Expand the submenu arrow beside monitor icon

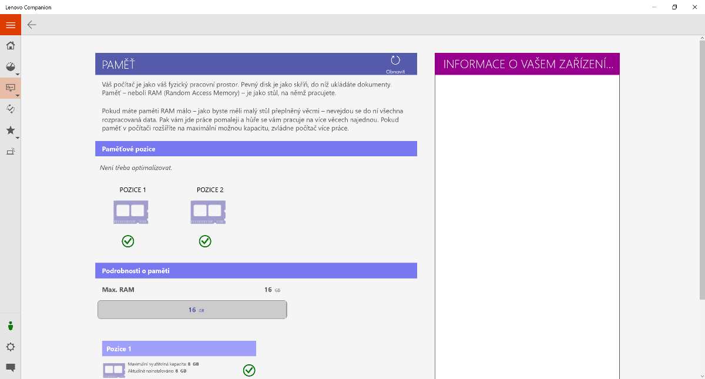18,95
